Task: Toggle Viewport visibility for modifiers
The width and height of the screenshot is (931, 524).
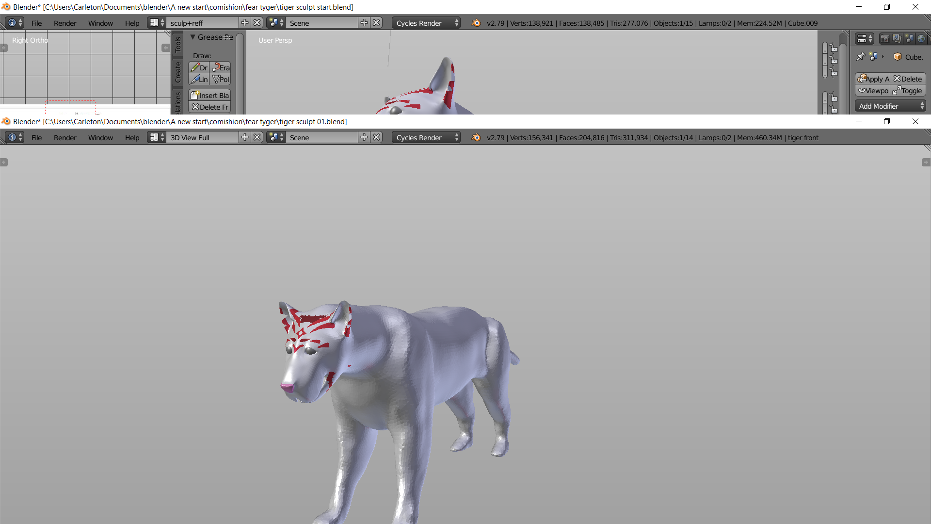Action: pos(873,91)
